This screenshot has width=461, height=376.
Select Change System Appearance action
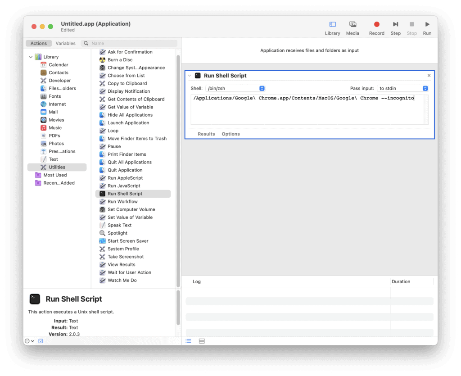[x=136, y=68]
